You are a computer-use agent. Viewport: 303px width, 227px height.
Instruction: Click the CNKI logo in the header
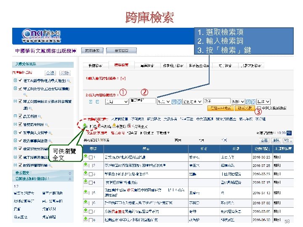pos(41,36)
